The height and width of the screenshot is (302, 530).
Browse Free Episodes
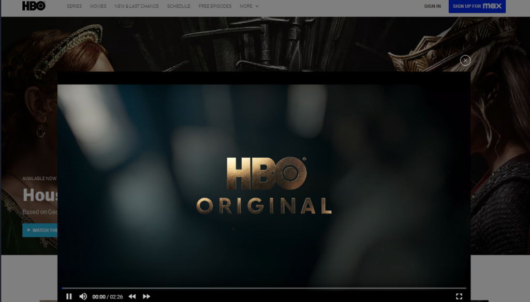215,6
